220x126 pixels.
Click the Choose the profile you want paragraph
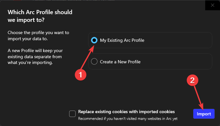(x=38, y=36)
